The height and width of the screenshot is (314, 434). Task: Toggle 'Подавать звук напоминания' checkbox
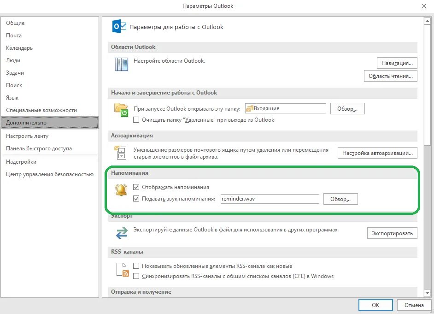click(136, 199)
